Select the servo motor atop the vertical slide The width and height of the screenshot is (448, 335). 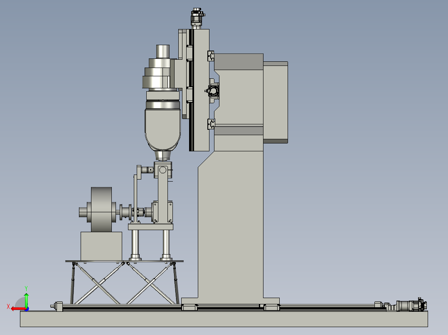click(197, 18)
